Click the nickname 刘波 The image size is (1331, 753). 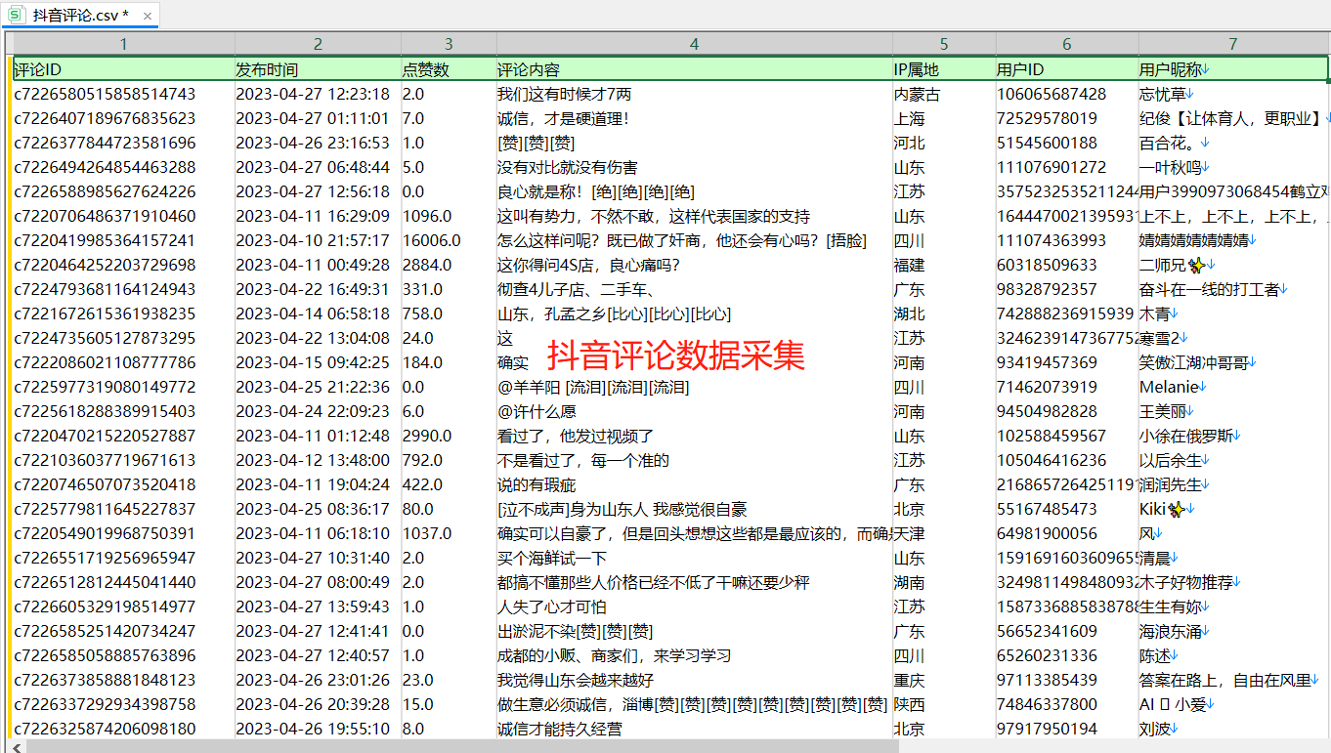(x=1155, y=729)
